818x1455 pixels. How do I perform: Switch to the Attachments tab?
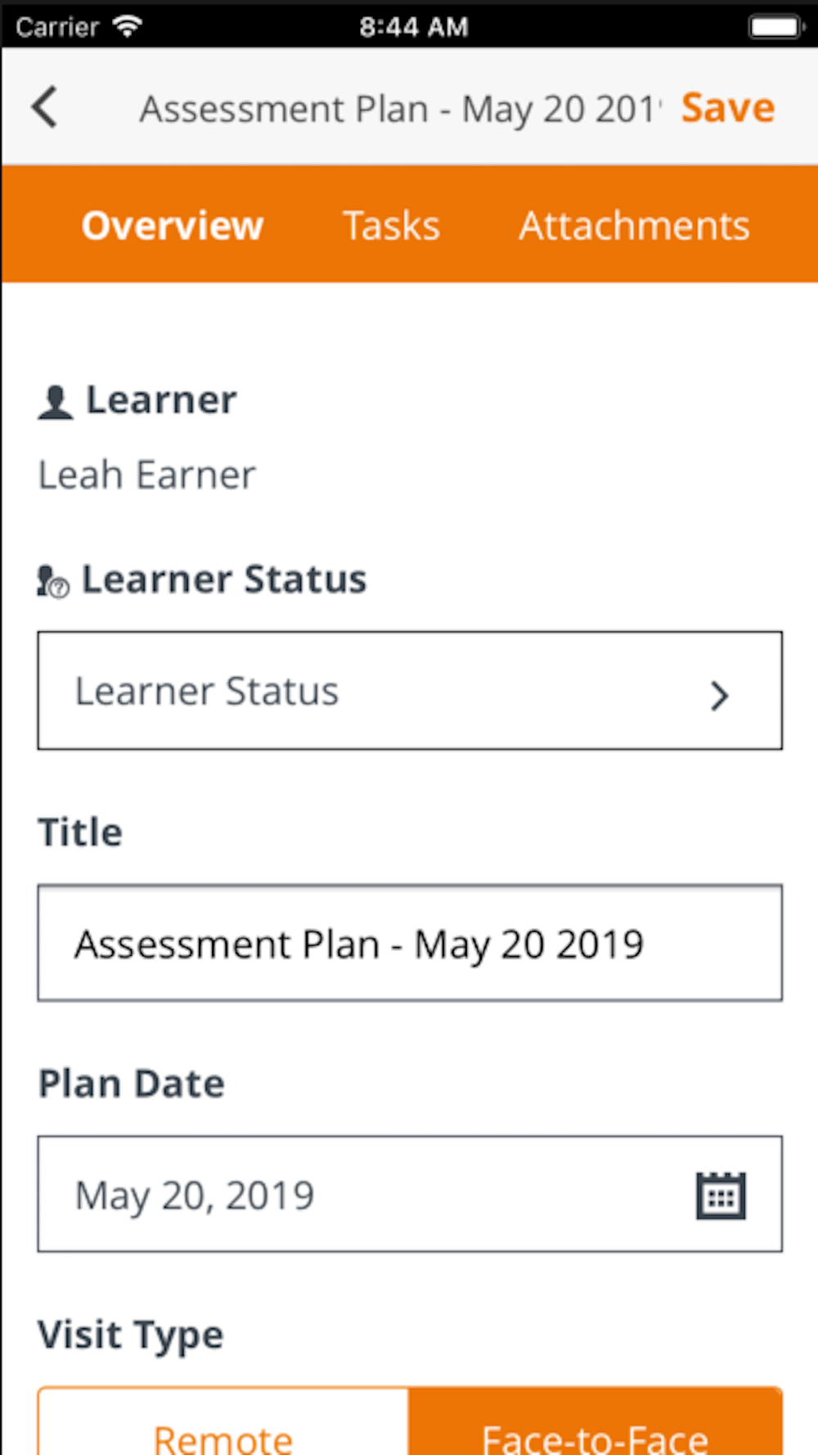(x=634, y=226)
